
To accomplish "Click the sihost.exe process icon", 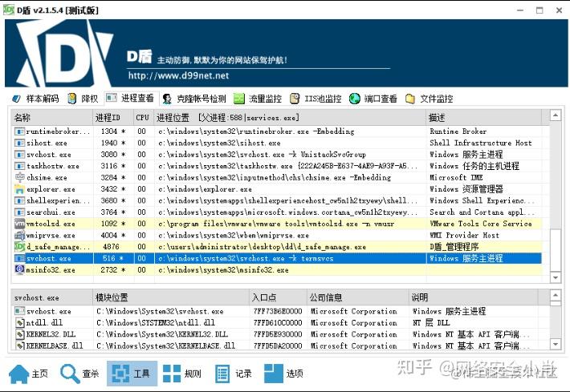I will (19, 143).
